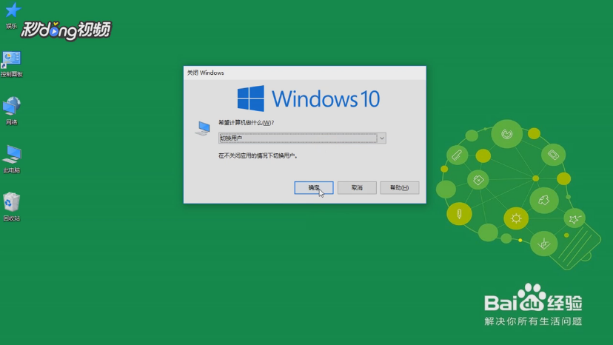Expand the 切换用户 action dropdown arrow
The image size is (613, 345).
tap(381, 138)
